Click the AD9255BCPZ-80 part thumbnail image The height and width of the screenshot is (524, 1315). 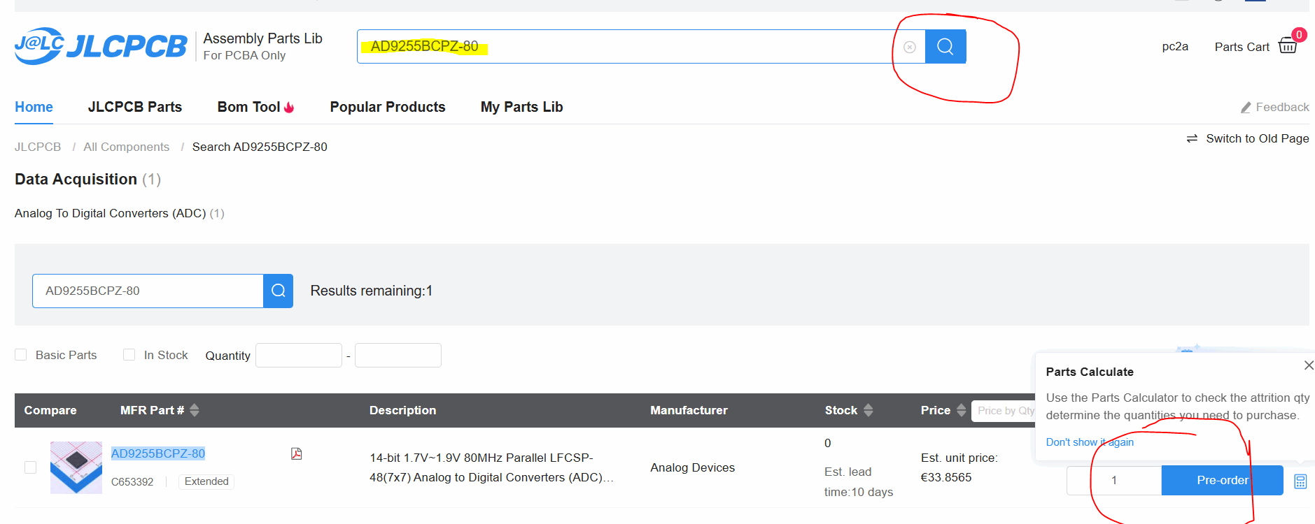pyautogui.click(x=76, y=467)
